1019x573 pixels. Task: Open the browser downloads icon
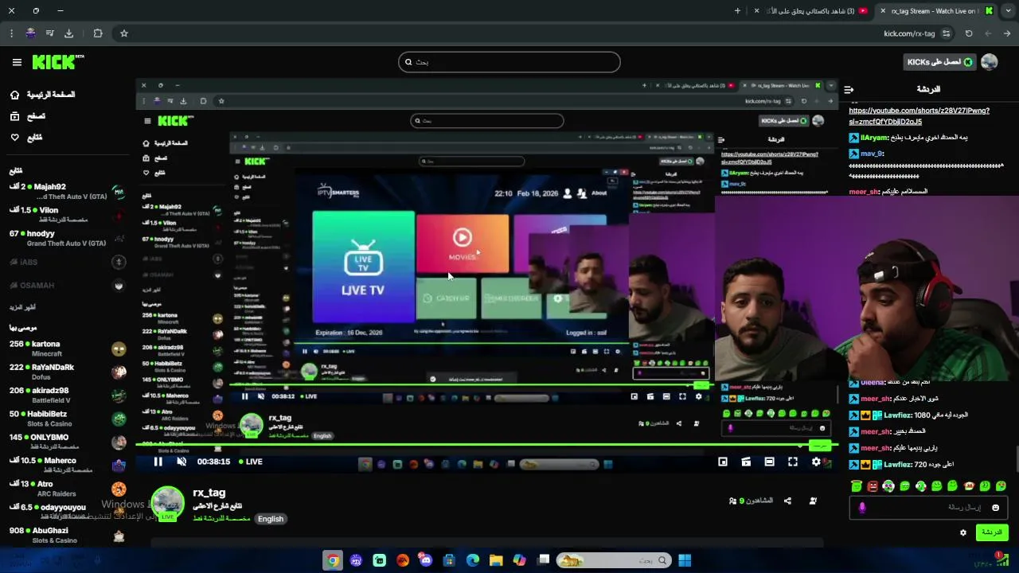pos(68,33)
